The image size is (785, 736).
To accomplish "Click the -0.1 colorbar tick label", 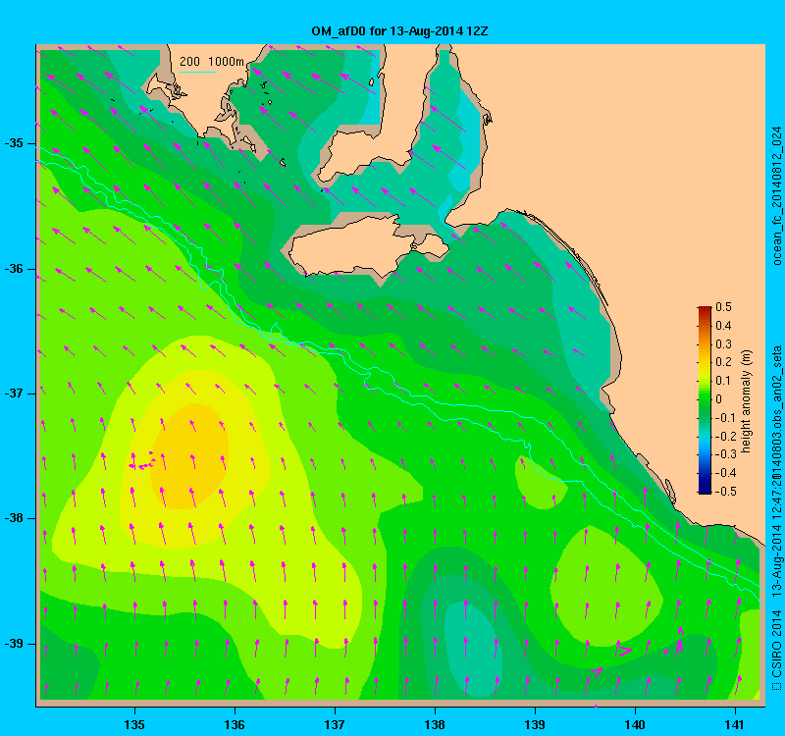I will 725,418.
